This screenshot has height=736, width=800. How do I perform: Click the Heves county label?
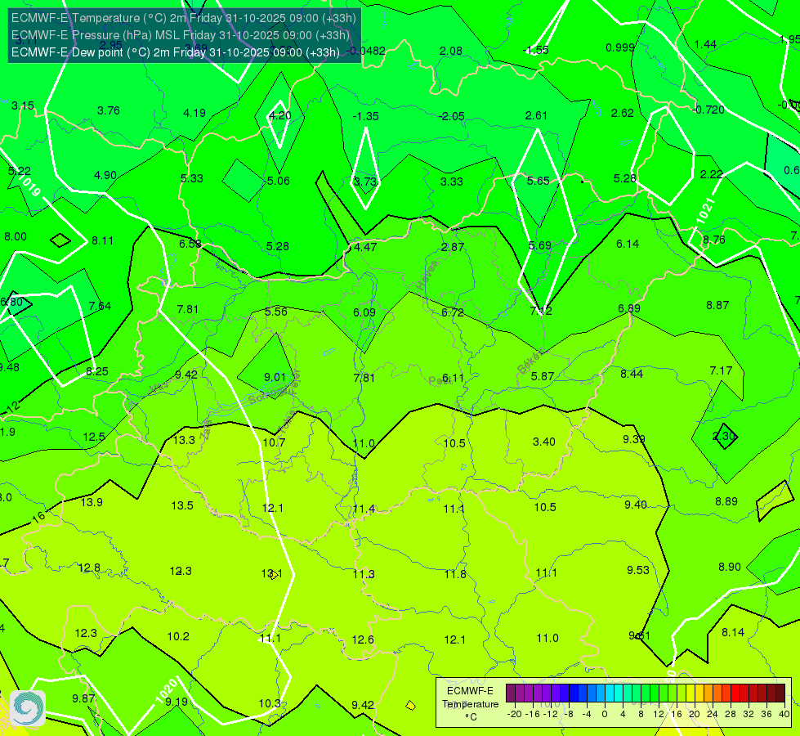tap(427, 276)
